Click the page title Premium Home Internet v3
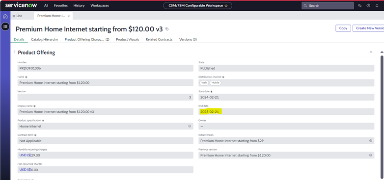Screen dimensions: 384x180 89,29
